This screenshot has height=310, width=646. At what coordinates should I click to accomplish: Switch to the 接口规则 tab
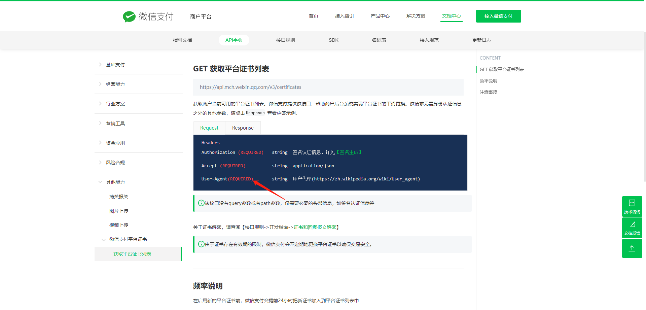pos(286,40)
